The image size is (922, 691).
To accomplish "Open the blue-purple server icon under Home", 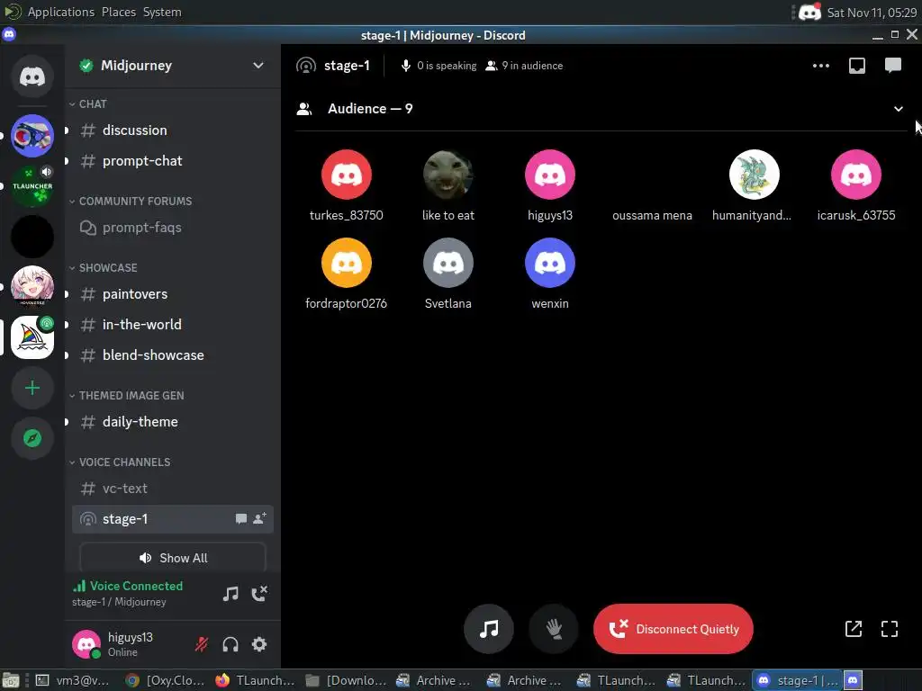I will [x=32, y=136].
